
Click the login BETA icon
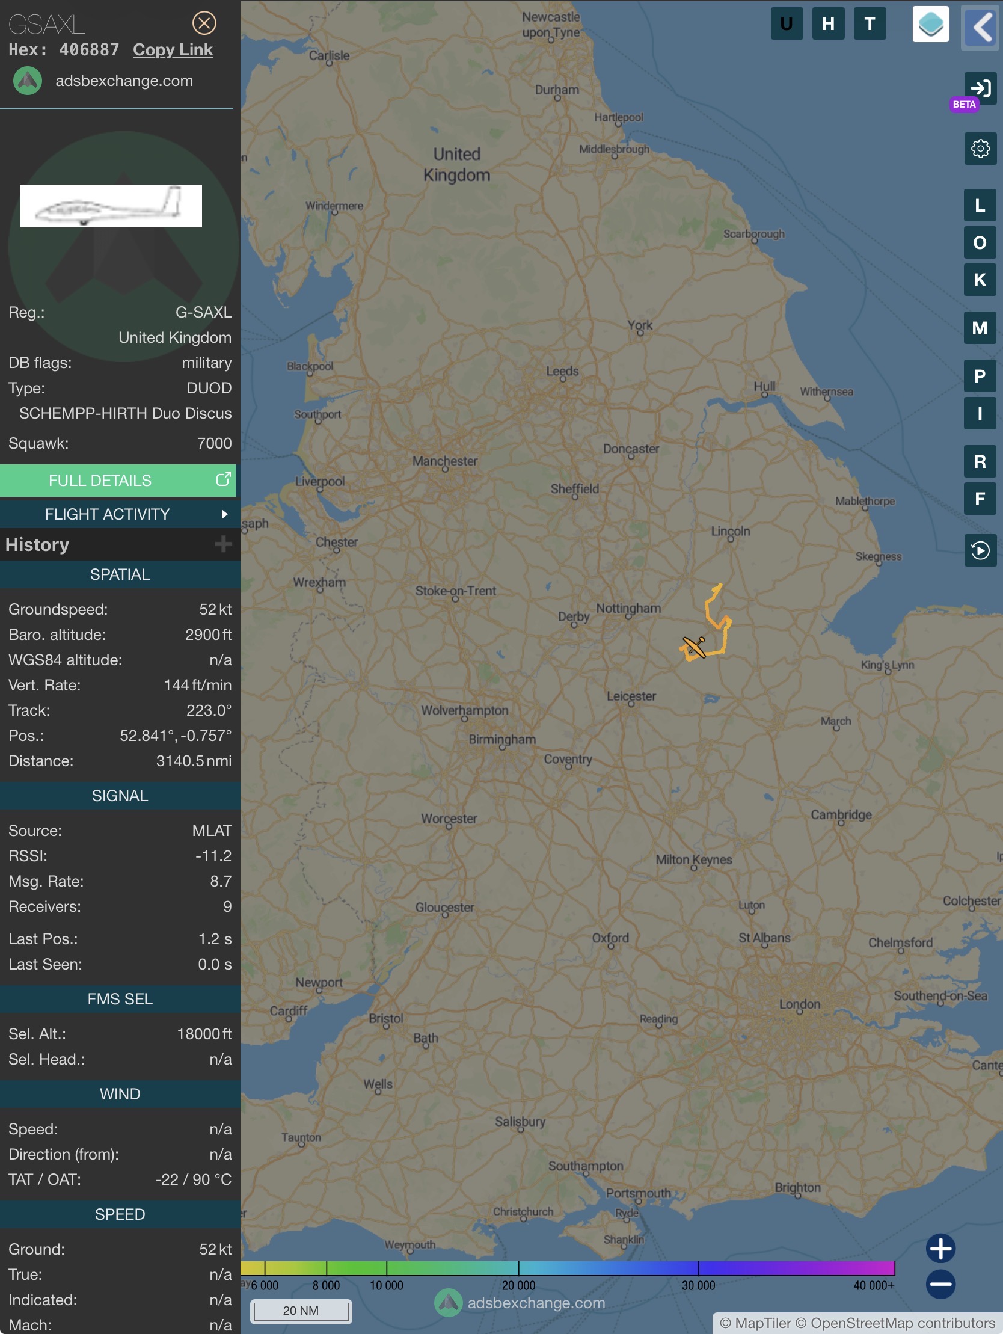(x=980, y=88)
